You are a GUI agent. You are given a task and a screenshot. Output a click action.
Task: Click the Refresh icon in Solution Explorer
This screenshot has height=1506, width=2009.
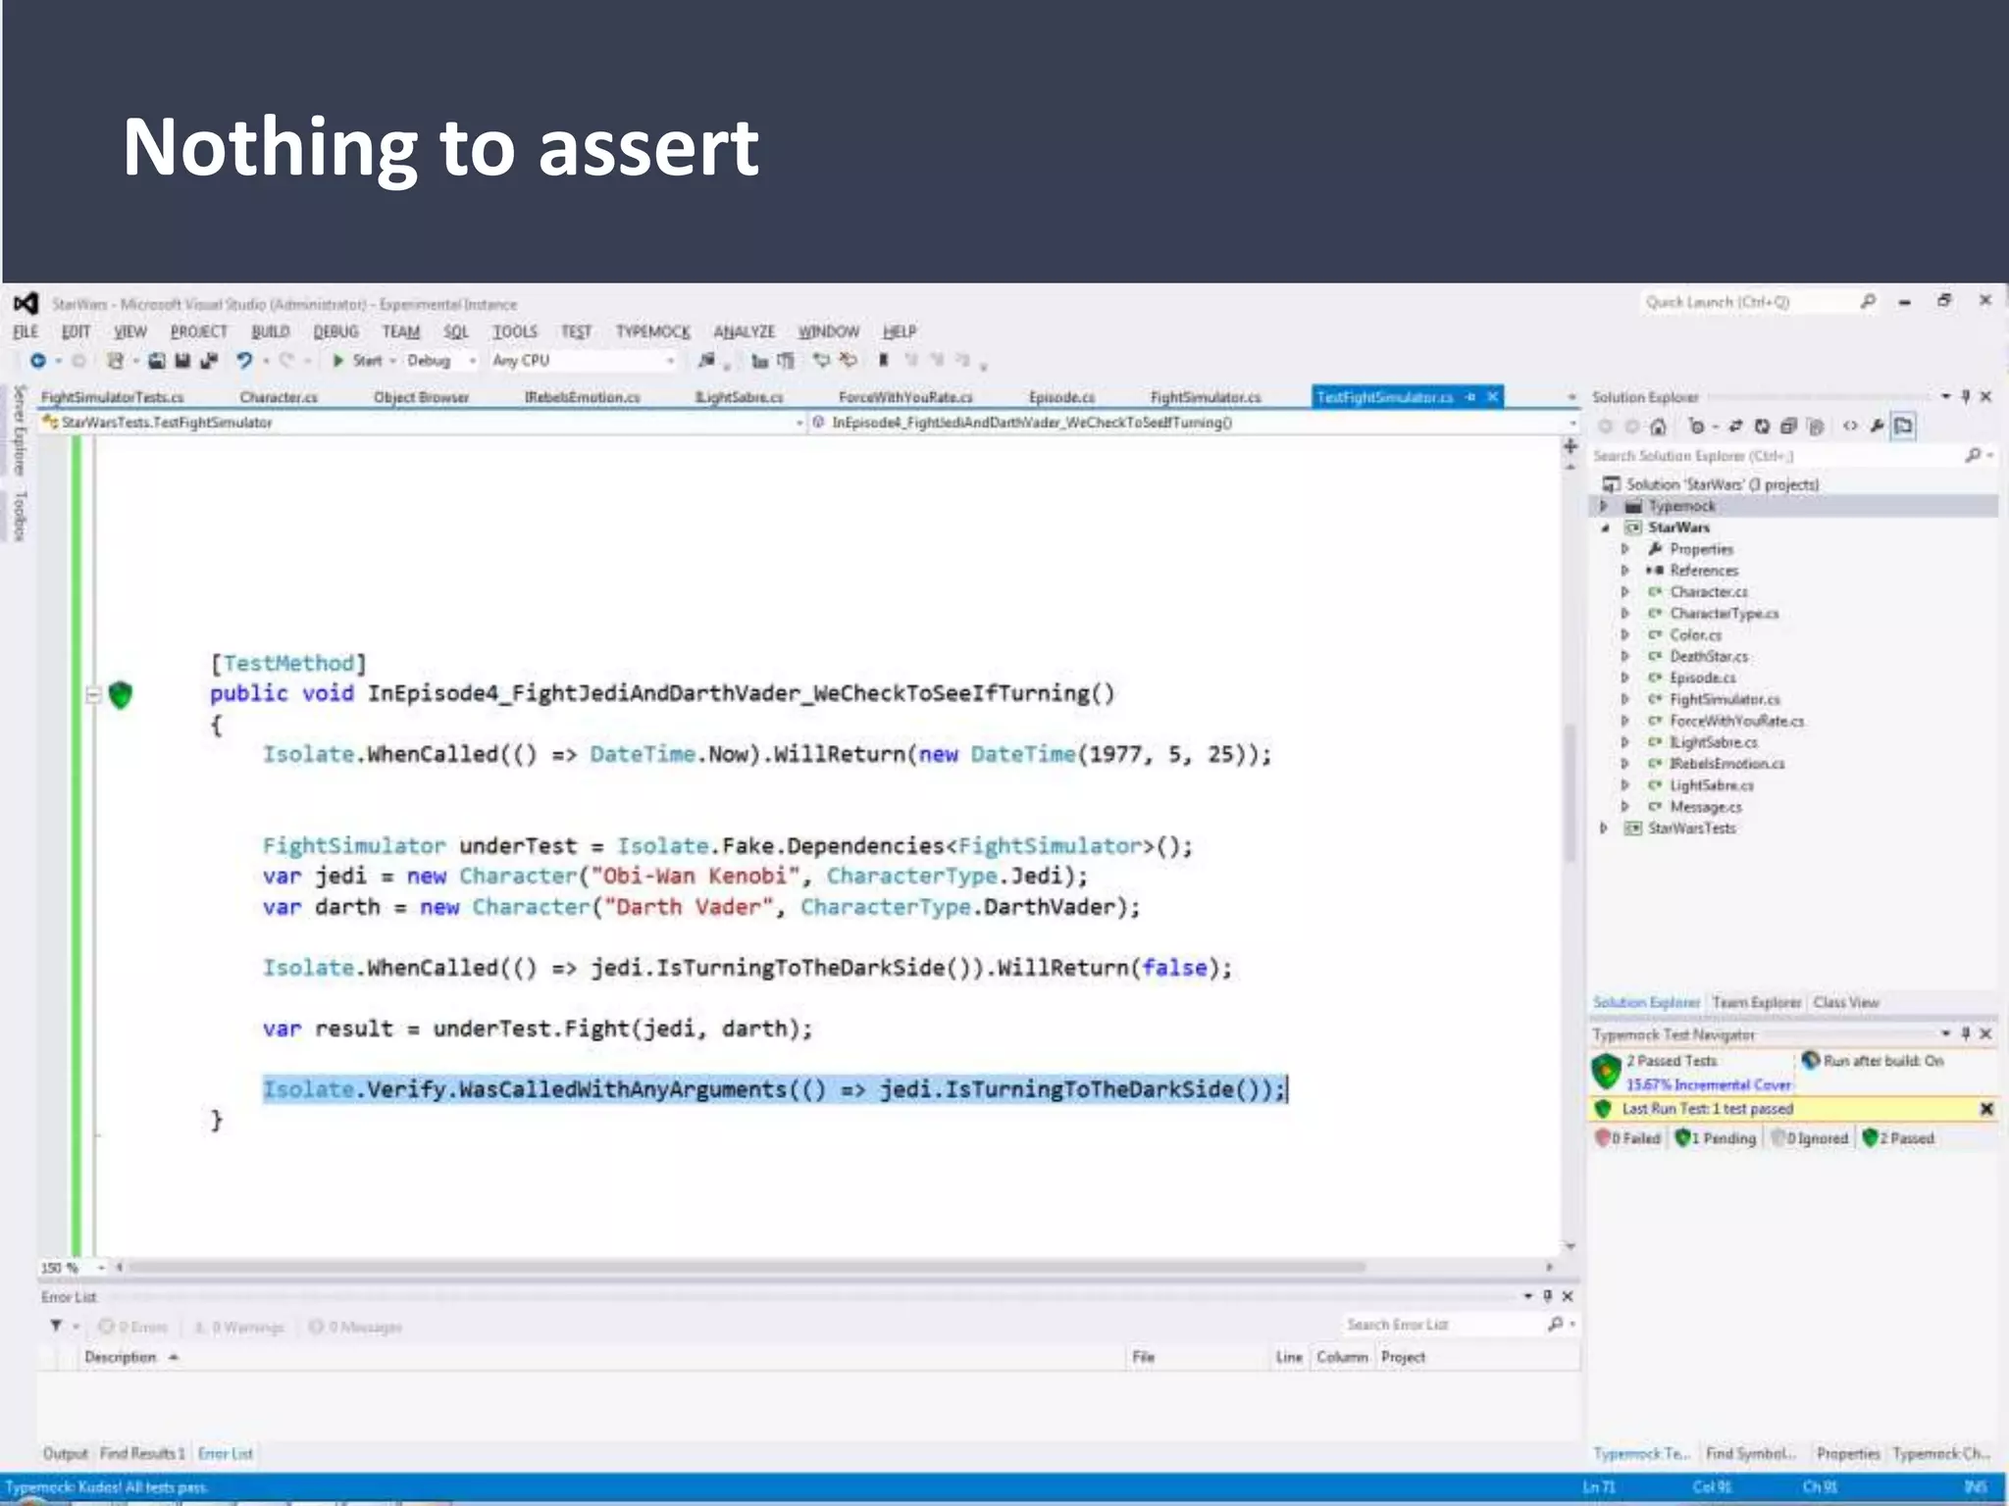(1763, 427)
